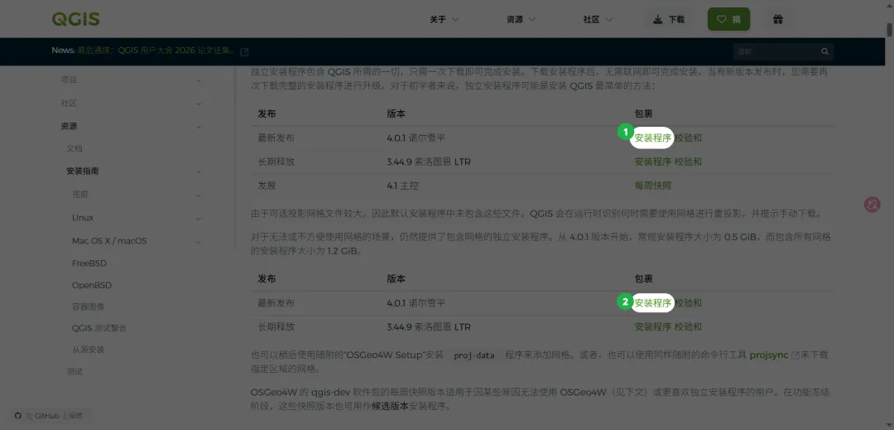This screenshot has width=894, height=430.
Task: Open 从源安装 in the sidebar
Action: tap(89, 350)
